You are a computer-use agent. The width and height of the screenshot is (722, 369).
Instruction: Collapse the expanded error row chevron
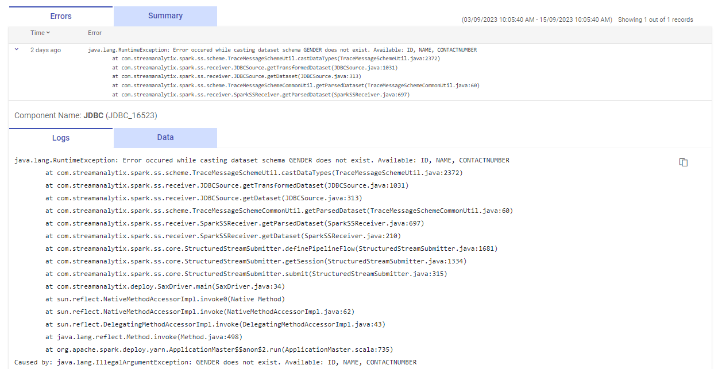point(16,50)
